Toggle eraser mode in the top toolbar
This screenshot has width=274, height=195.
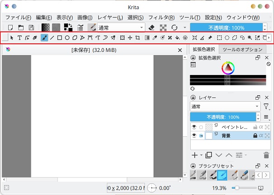click(x=152, y=28)
